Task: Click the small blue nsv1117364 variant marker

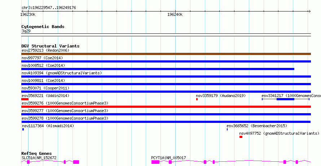Action: (23, 129)
